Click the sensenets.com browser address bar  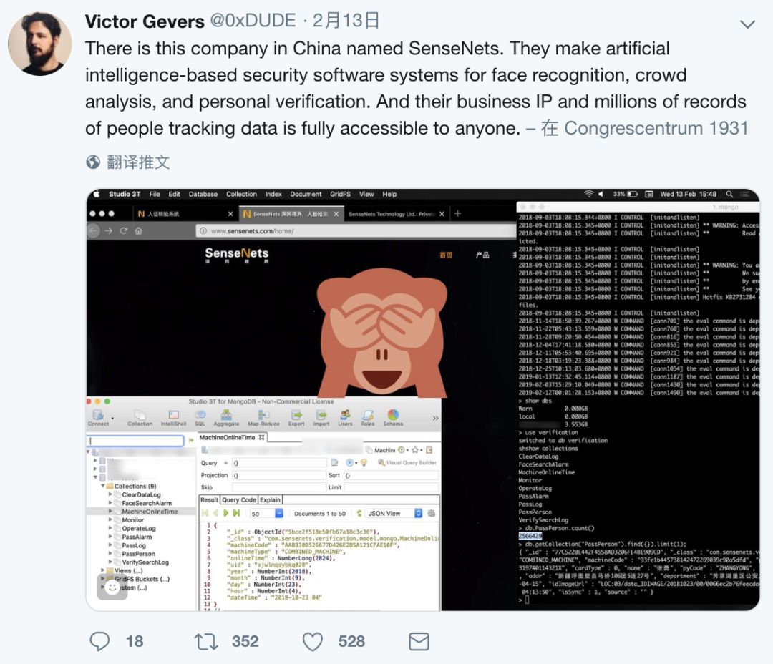(355, 230)
